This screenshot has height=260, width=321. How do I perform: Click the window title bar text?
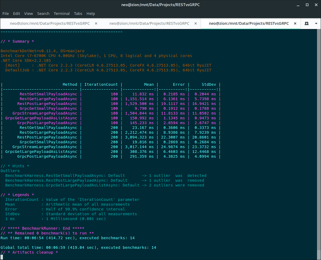pyautogui.click(x=160, y=5)
